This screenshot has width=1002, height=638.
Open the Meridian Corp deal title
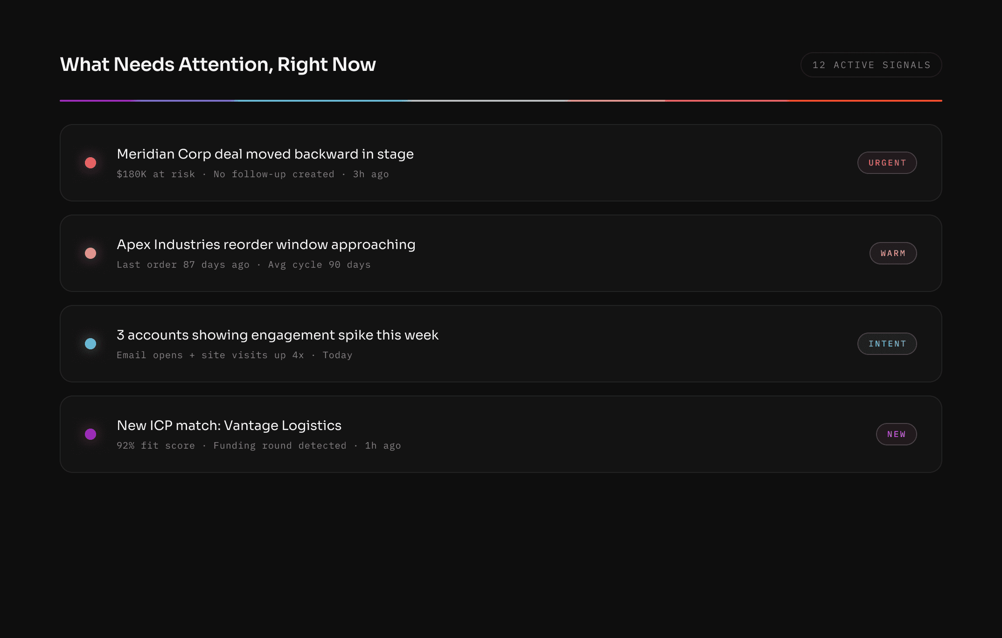(x=265, y=154)
